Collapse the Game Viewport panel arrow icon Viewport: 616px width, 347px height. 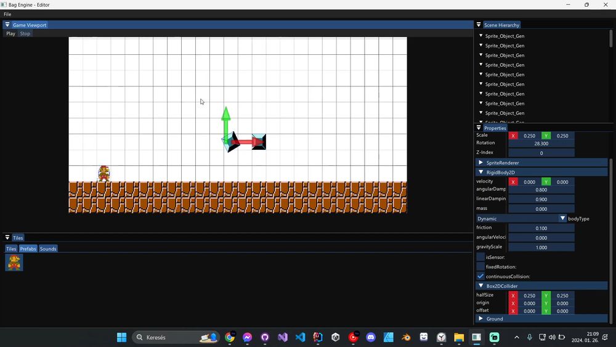(7, 25)
